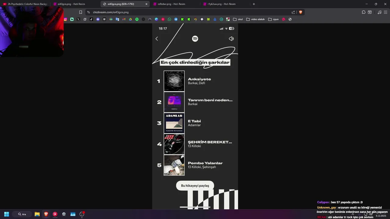
Task: Click the artist text 13 Killoki, Şehinşah
Action: tap(202, 167)
